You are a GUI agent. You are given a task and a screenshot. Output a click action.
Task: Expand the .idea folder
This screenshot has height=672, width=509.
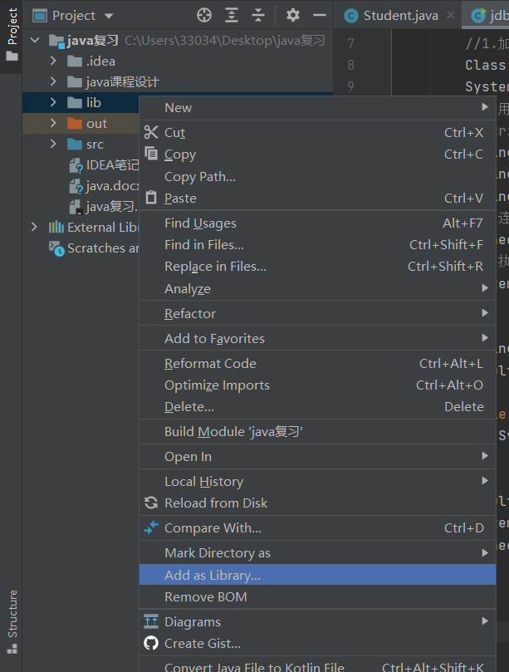tap(54, 61)
